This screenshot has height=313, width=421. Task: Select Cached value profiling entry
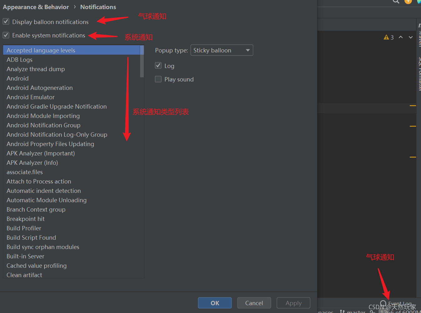pyautogui.click(x=71, y=266)
